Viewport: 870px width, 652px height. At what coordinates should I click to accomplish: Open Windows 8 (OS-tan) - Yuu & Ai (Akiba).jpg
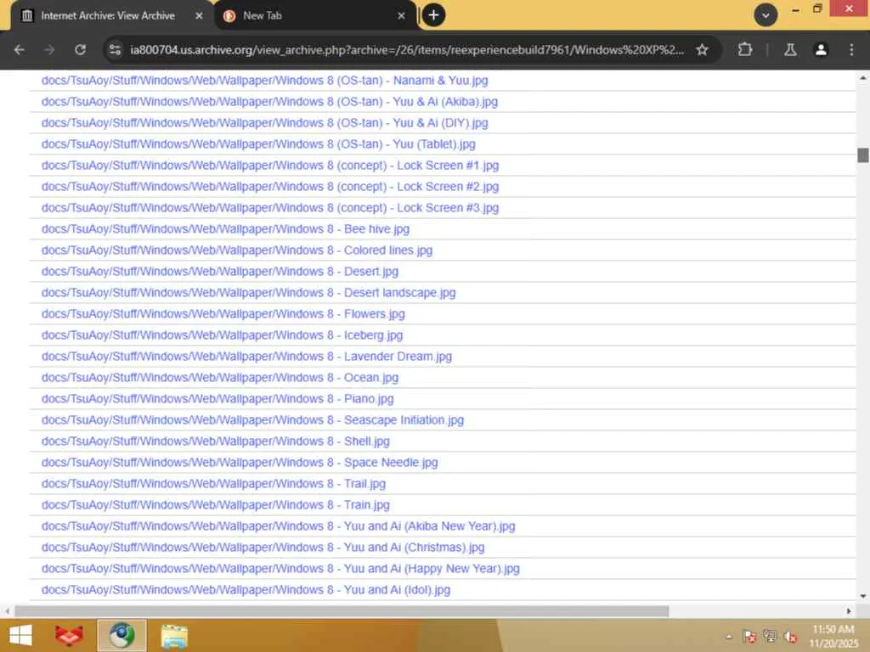click(x=269, y=102)
